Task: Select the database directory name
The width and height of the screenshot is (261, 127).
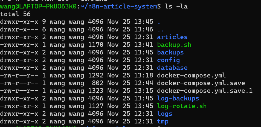Action: point(172,68)
